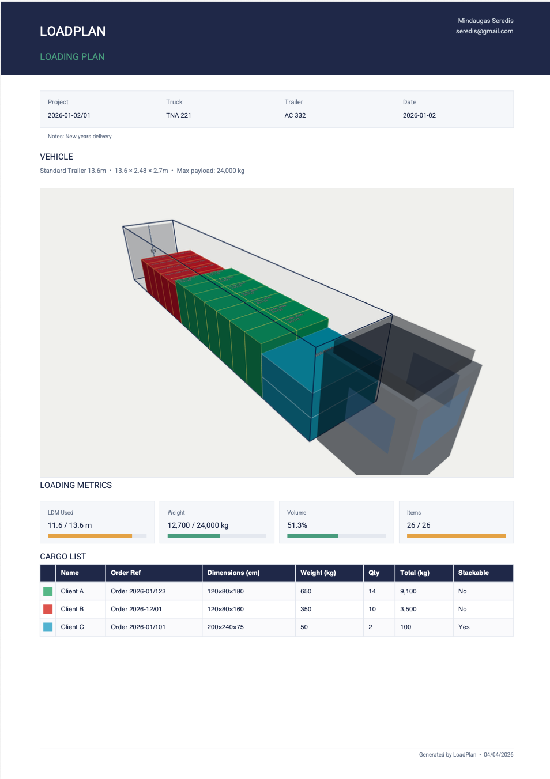Click the Weight green progress bar
This screenshot has height=779, width=550.
pyautogui.click(x=194, y=536)
